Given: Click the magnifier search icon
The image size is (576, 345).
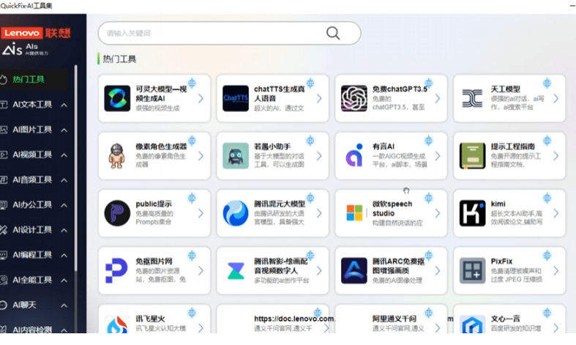Looking at the screenshot, I should (333, 33).
